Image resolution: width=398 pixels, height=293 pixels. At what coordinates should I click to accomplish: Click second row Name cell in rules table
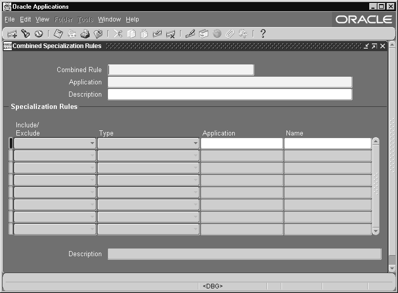click(328, 155)
